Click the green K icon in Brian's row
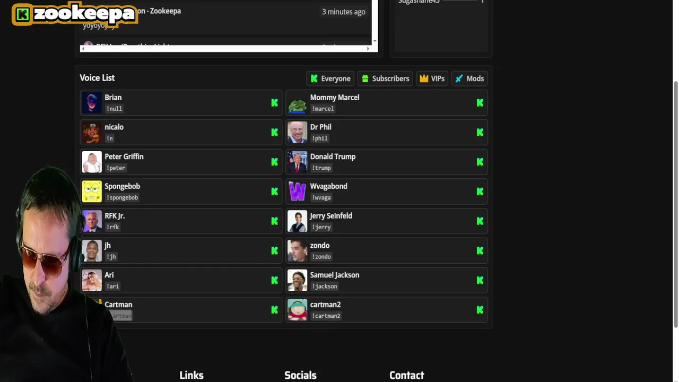 [274, 103]
